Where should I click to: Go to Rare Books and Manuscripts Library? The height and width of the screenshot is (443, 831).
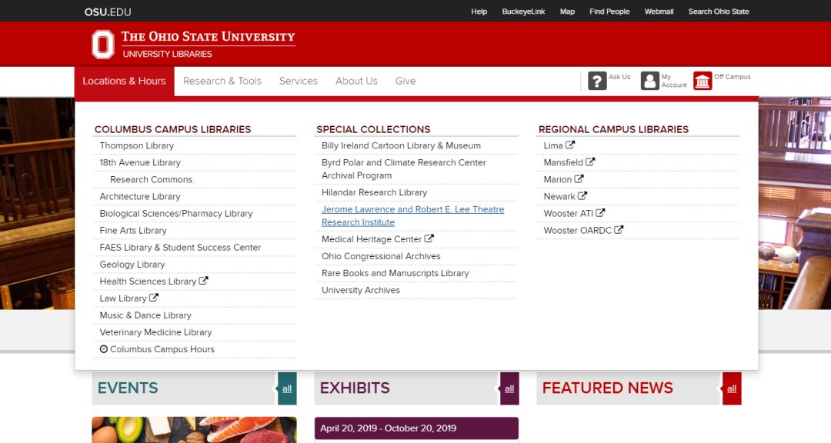click(x=395, y=272)
